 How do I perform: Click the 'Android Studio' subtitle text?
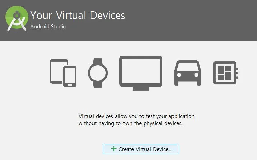(x=48, y=26)
